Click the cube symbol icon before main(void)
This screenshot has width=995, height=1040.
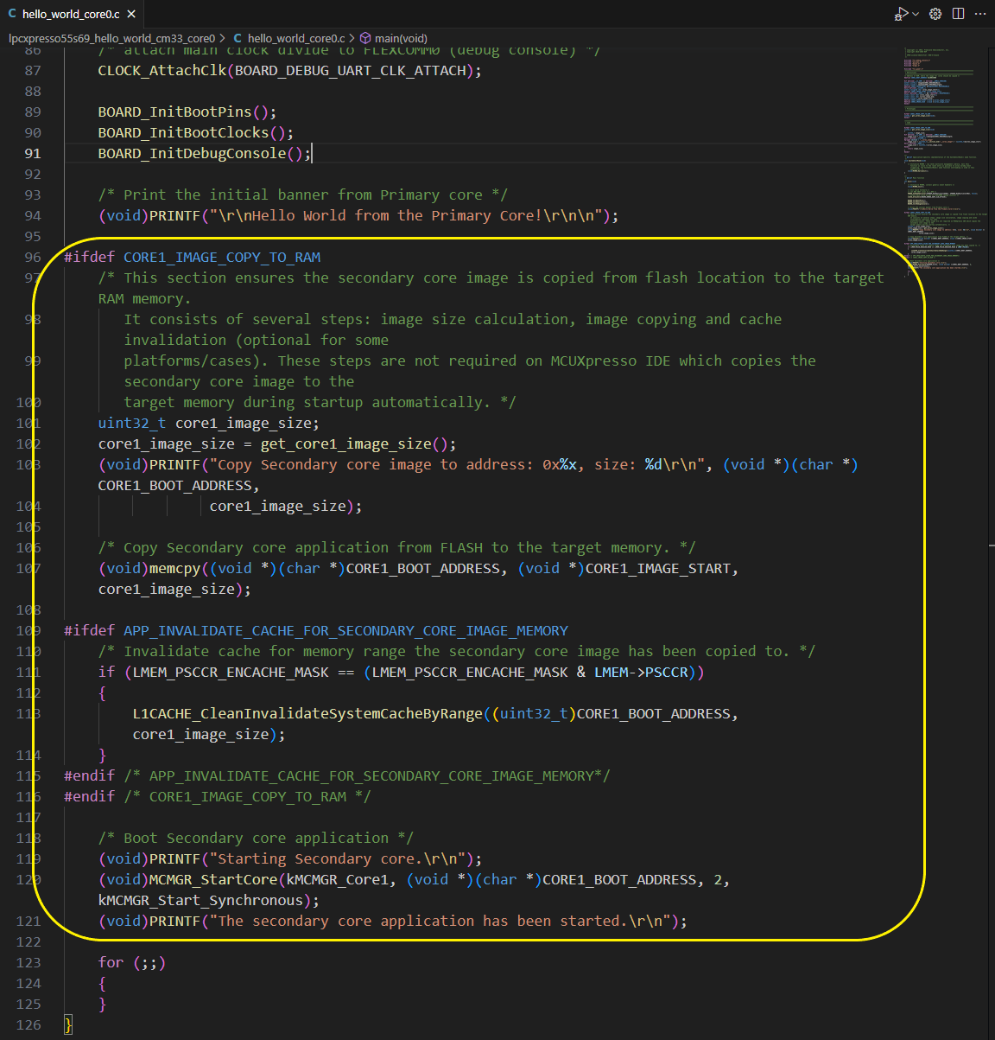click(365, 38)
